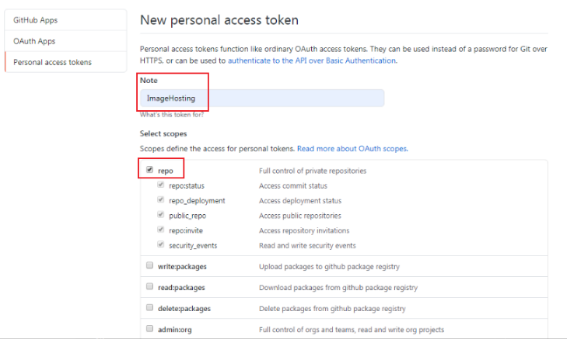Viewport: 567px width, 339px height.
Task: Open the OAuth Apps sidebar item
Action: pos(34,40)
